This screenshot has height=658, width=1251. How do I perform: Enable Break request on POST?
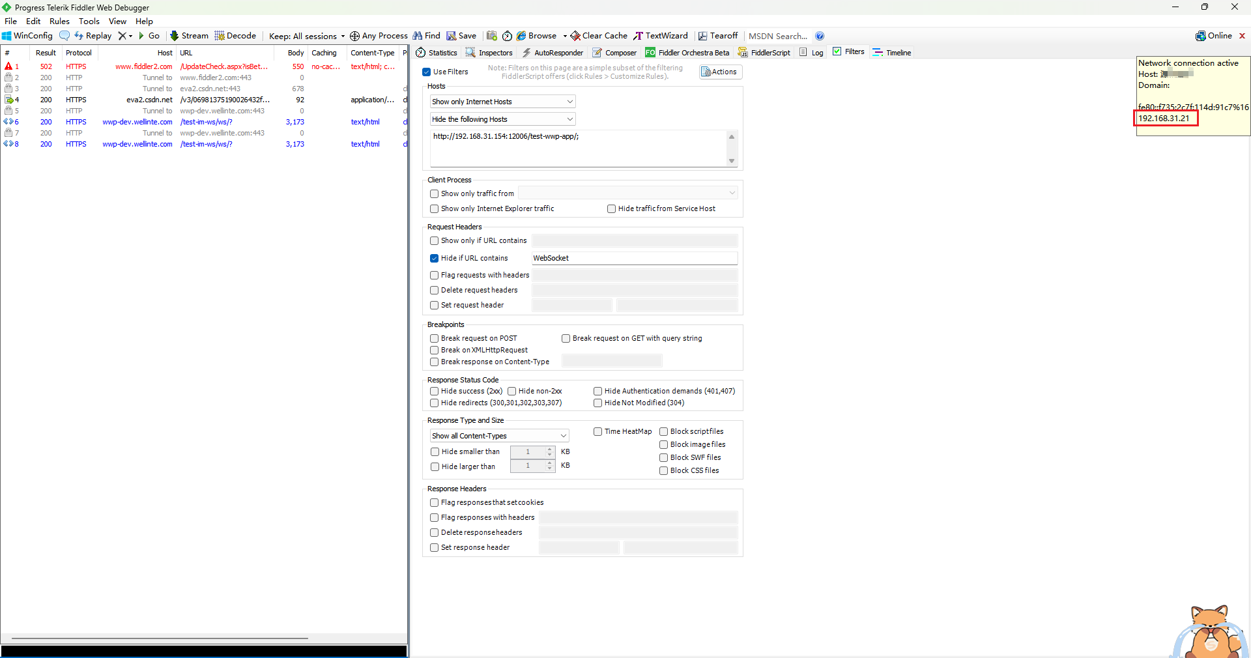point(434,338)
